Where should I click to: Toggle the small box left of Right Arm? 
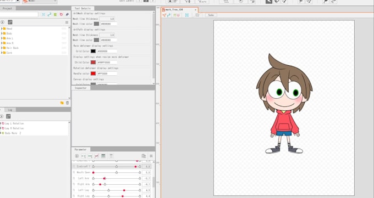(74, 184)
